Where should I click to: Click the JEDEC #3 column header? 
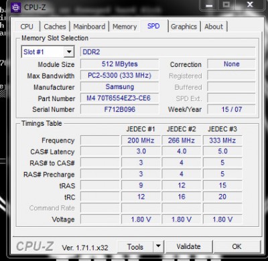coord(222,129)
